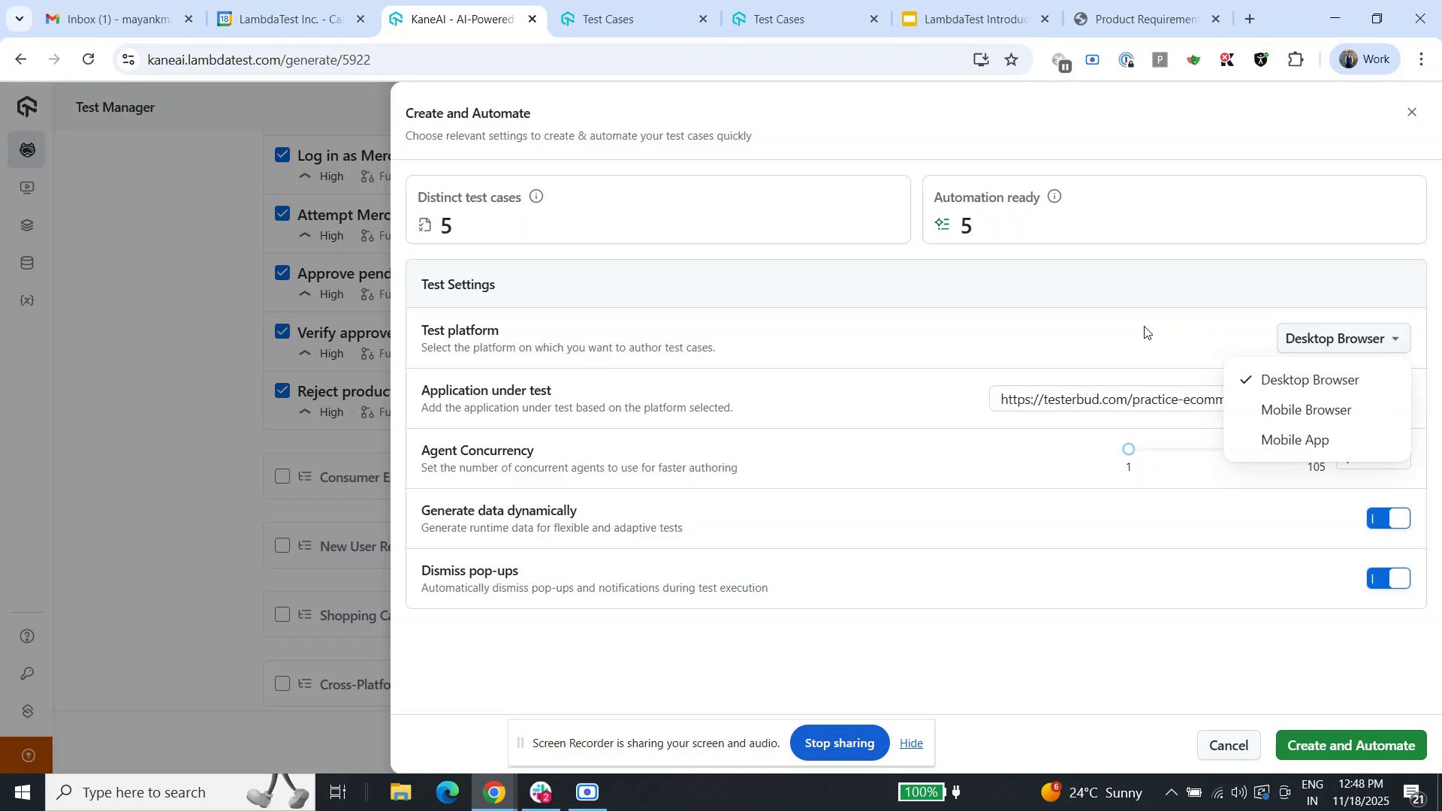The width and height of the screenshot is (1442, 811).
Task: Click the Create and Automate button
Action: click(x=1350, y=745)
